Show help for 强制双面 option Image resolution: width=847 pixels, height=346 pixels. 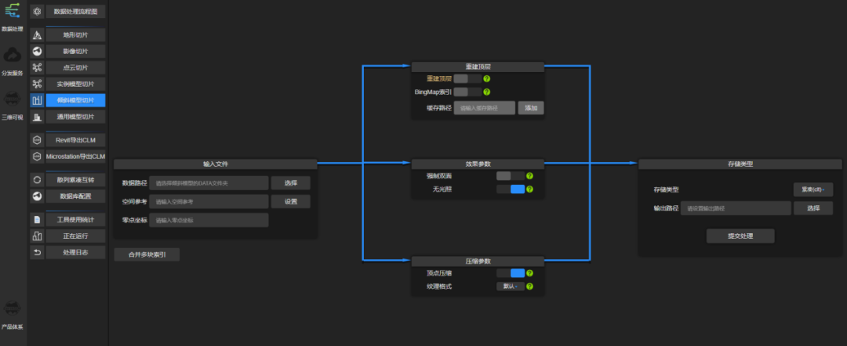(x=529, y=175)
